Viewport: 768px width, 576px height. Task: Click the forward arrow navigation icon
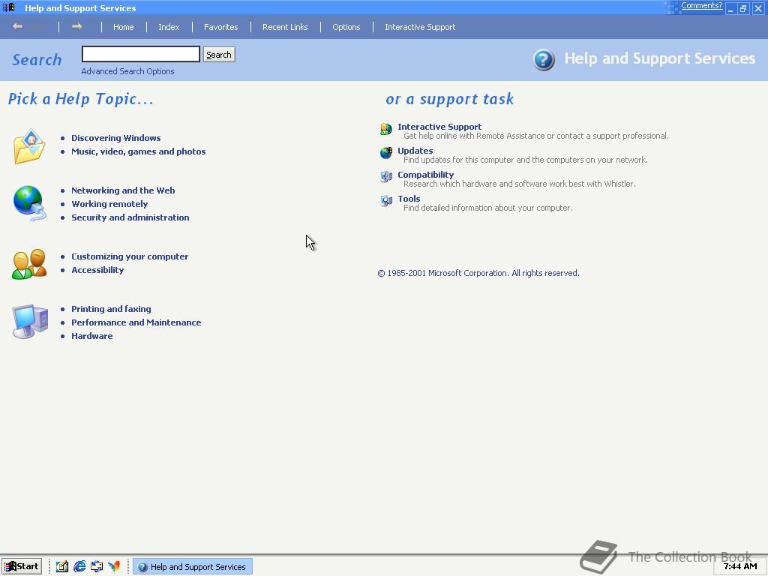click(77, 26)
